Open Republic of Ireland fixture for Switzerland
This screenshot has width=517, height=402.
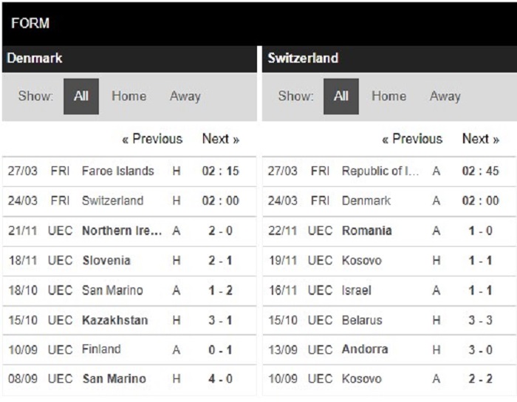[388, 171]
